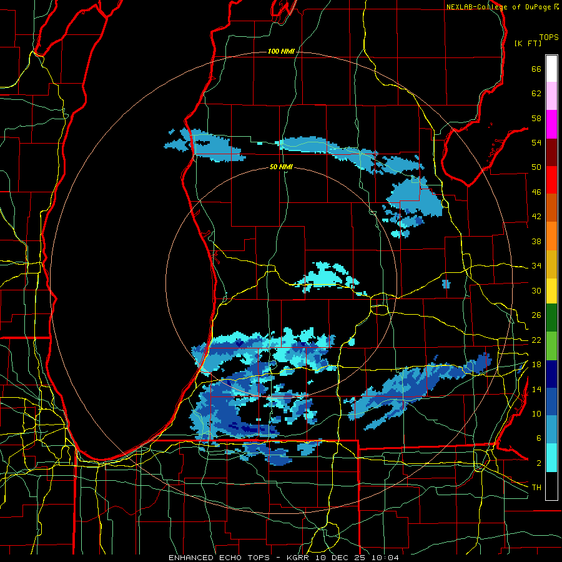Click the '18' legend value
Screen dimensions: 562x562
(536, 365)
